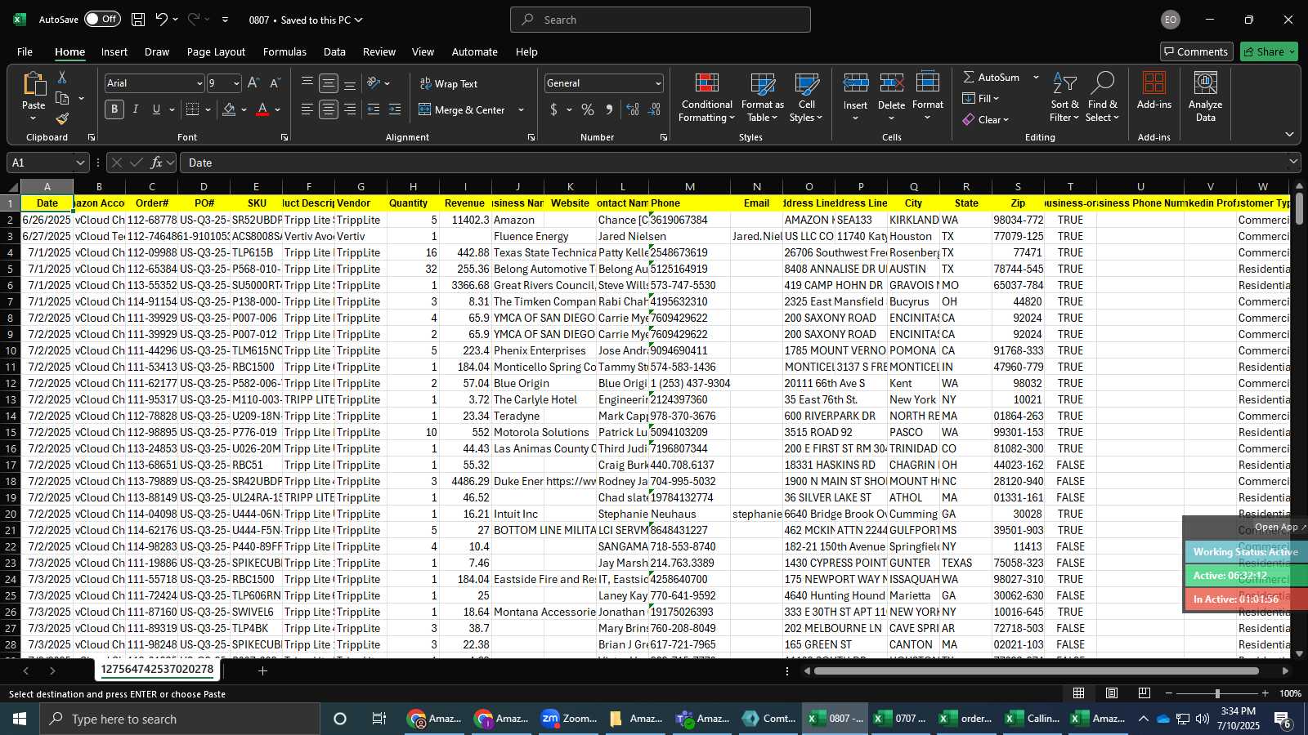Apply Font Color red A icon
This screenshot has width=1308, height=735.
(x=262, y=109)
